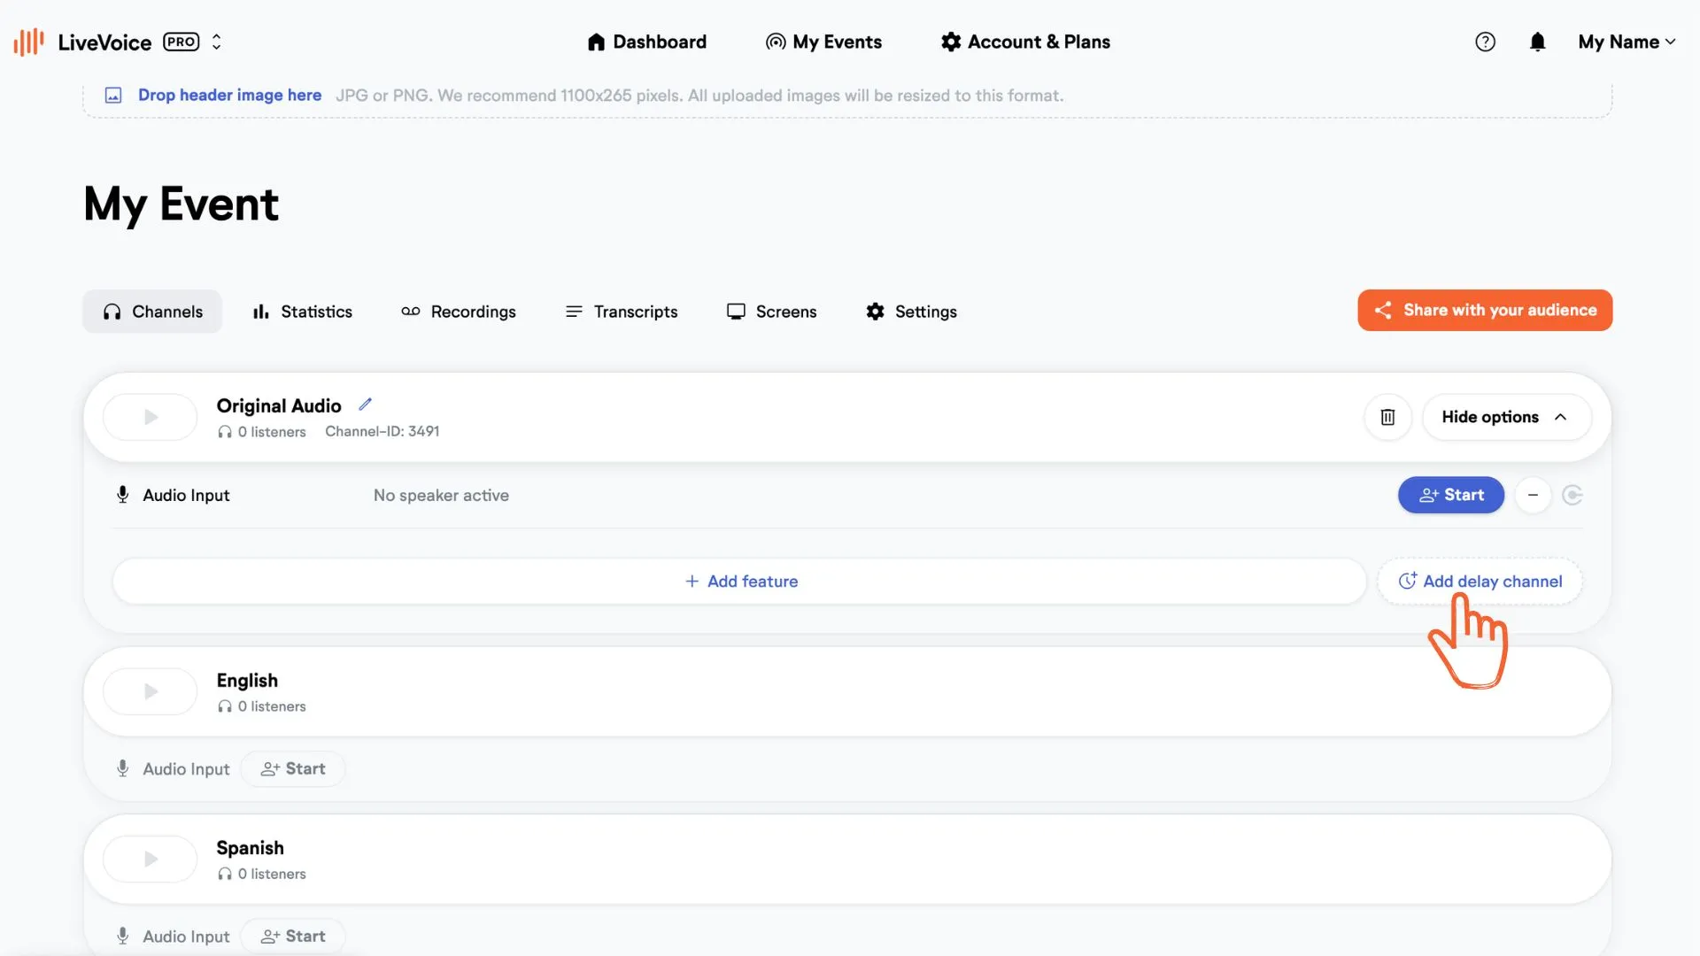The width and height of the screenshot is (1700, 956).
Task: Click the LiveVoice logo icon
Action: [28, 42]
